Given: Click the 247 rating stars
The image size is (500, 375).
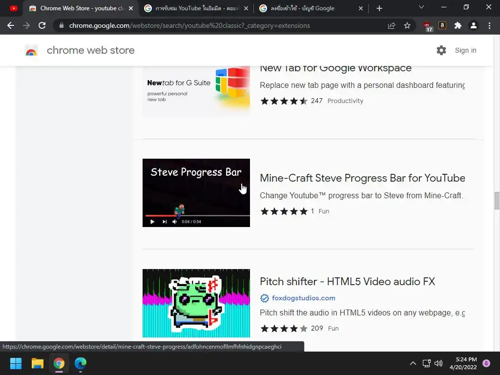Looking at the screenshot, I should point(284,101).
